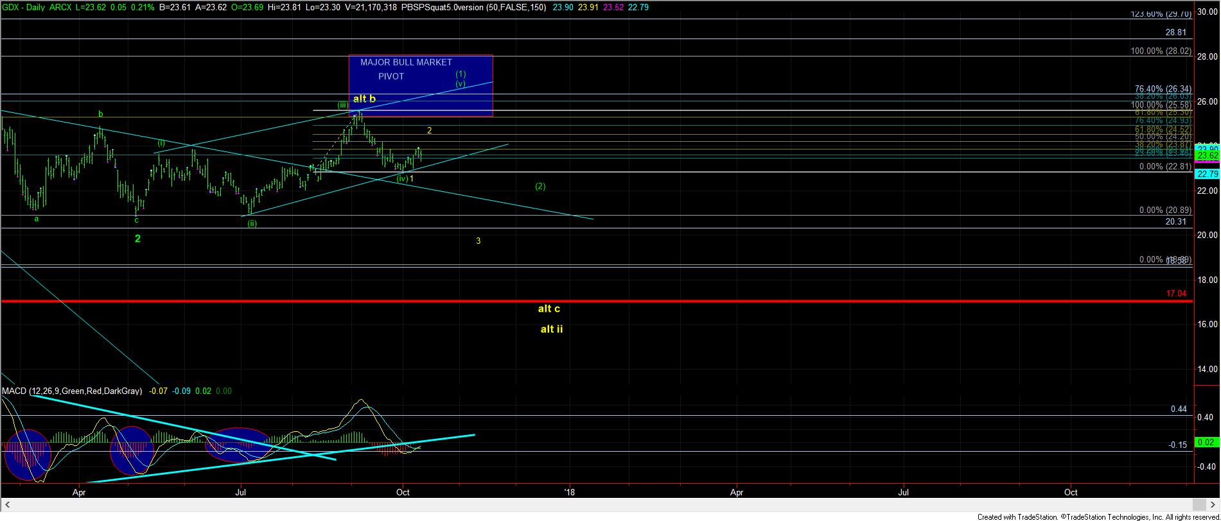Click the green "b" wave label
This screenshot has height=521, width=1221.
coord(101,114)
